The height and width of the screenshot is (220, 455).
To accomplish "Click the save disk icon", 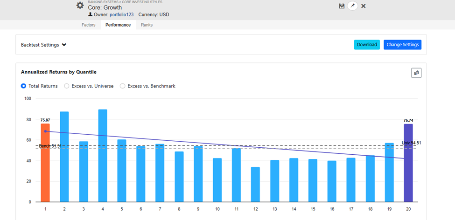I will pyautogui.click(x=342, y=6).
